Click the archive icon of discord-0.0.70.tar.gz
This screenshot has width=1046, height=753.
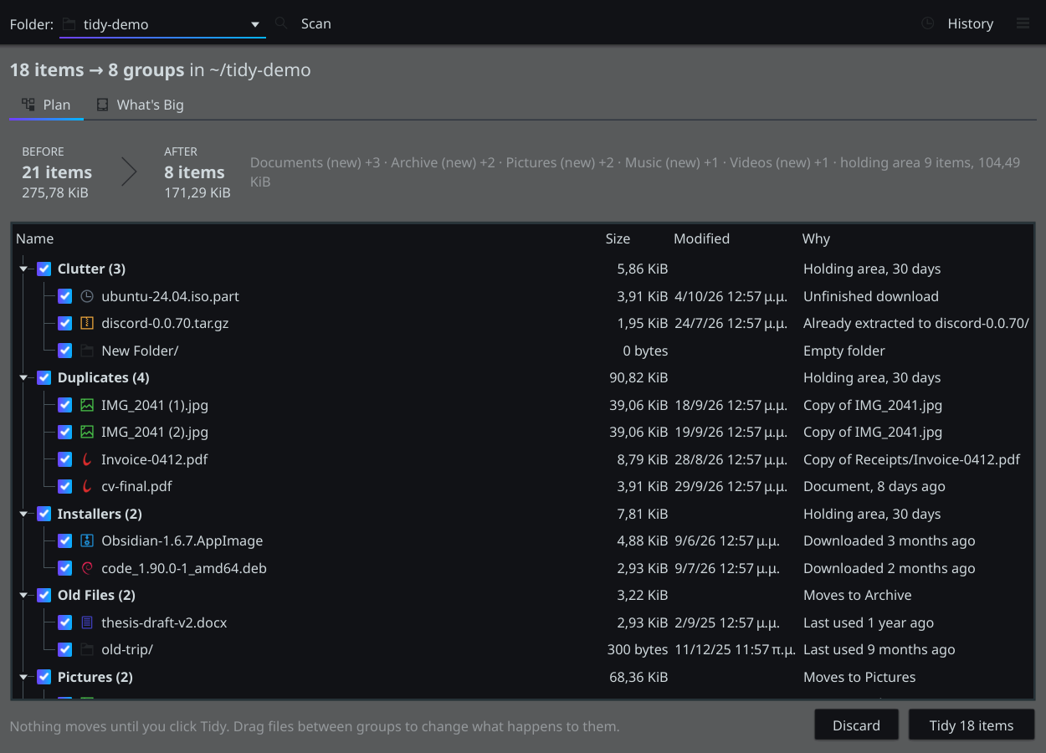coord(87,323)
